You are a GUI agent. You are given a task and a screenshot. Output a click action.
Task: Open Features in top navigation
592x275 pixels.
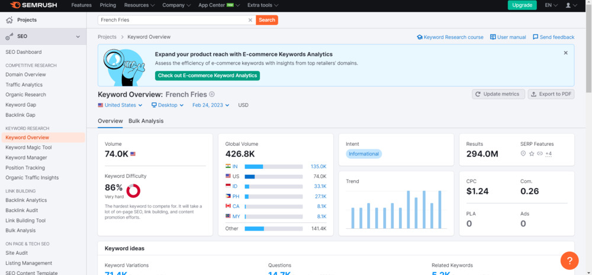pos(82,5)
